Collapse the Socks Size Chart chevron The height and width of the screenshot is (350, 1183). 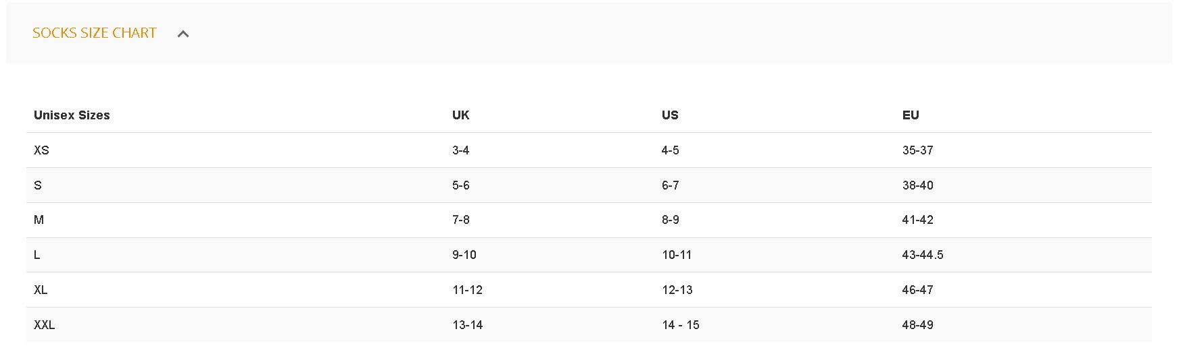click(x=183, y=34)
